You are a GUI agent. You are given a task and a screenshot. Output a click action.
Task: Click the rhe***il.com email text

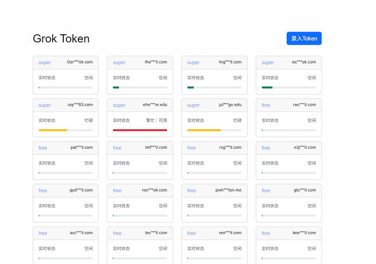pyautogui.click(x=156, y=62)
